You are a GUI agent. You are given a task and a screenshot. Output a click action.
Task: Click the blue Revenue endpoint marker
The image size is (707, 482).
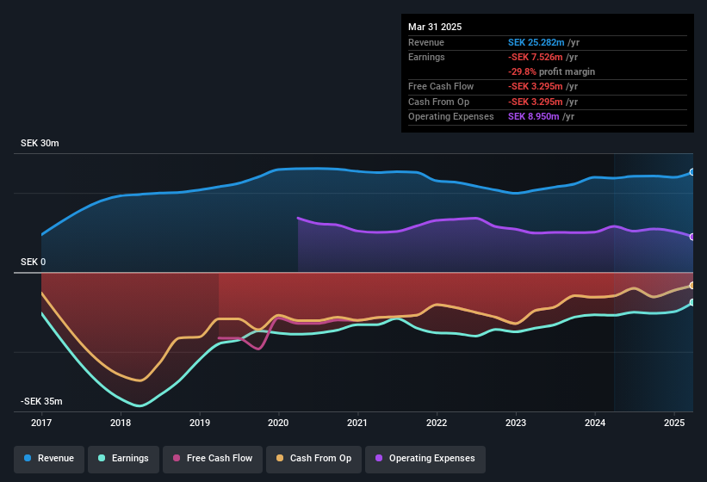coord(692,172)
